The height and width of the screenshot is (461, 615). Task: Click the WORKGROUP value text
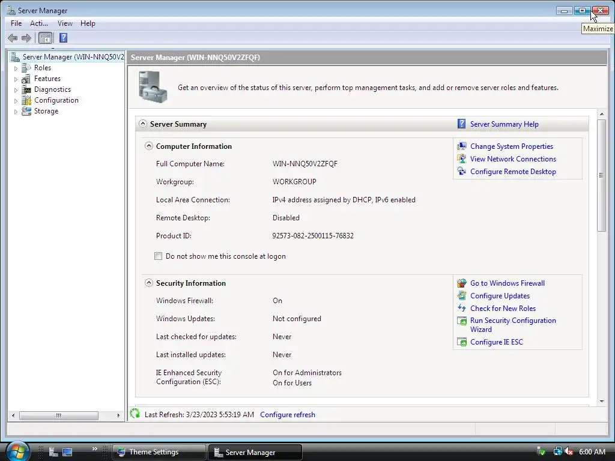pyautogui.click(x=294, y=181)
